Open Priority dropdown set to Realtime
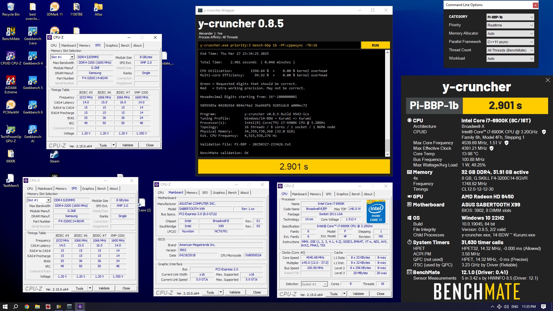Image resolution: width=553 pixels, height=311 pixels. tap(510, 25)
